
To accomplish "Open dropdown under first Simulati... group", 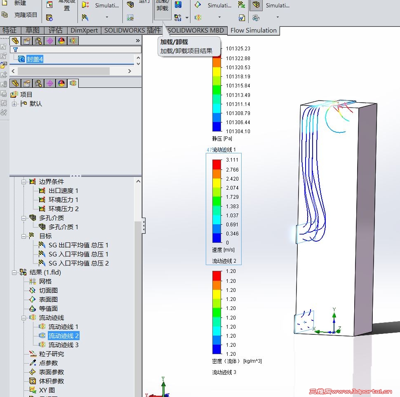I will [x=107, y=17].
